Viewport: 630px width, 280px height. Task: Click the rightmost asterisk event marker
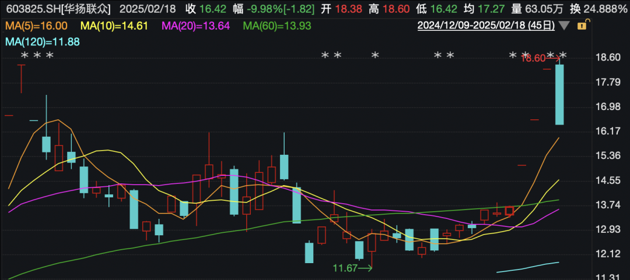(563, 56)
